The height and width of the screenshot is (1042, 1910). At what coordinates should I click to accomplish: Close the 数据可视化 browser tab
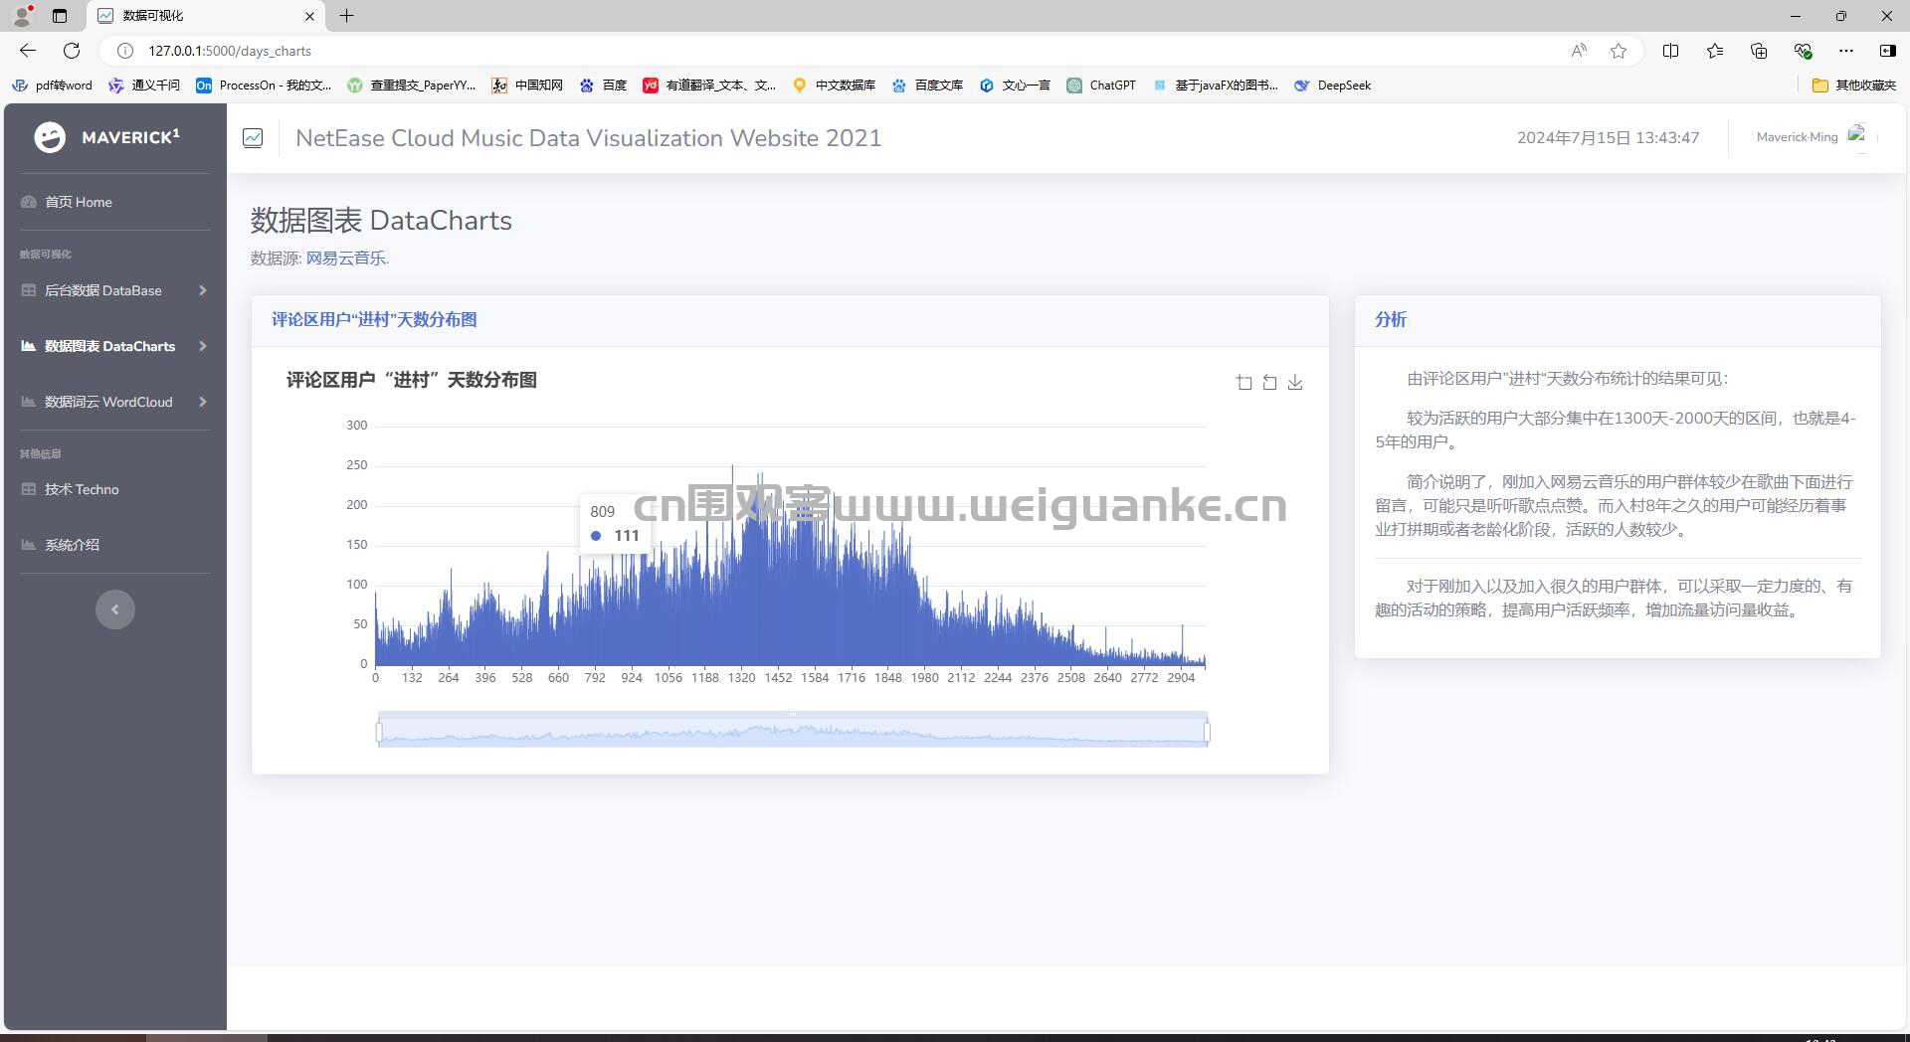[309, 16]
